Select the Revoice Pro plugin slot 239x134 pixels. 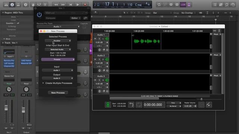coord(9,60)
